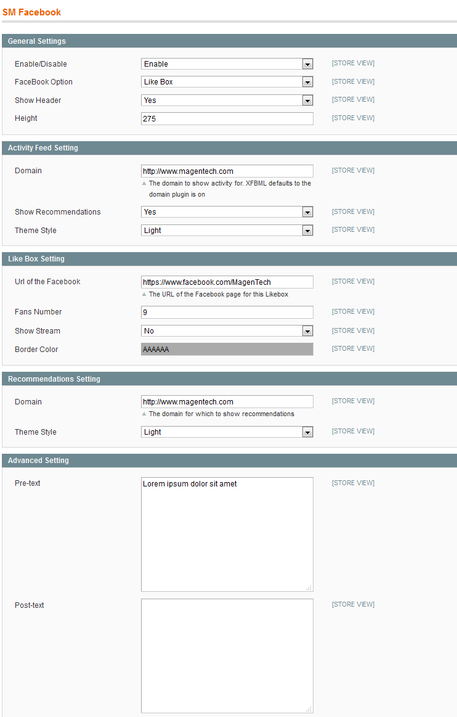Click the hint triangle under Url of the Facebook
Viewport: 457px width, 717px height.
[144, 294]
